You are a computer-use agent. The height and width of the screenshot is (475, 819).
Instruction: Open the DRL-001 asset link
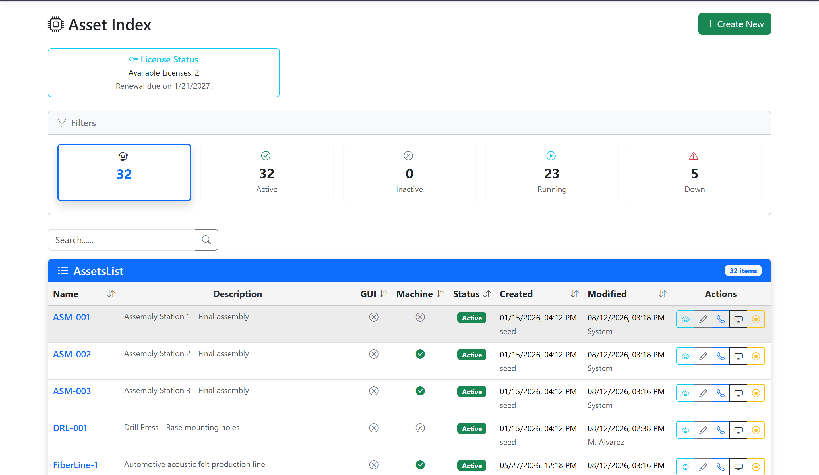70,428
